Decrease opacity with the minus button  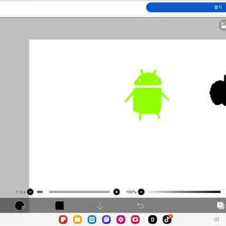coord(141,192)
